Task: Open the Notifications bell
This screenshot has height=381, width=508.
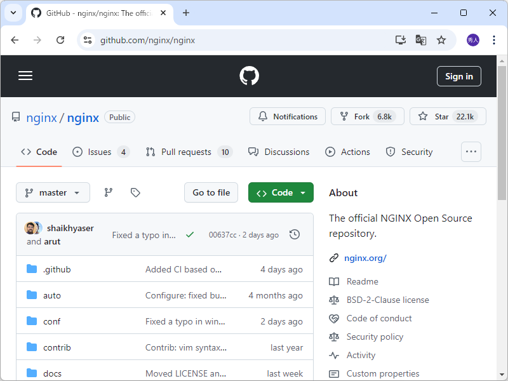Action: click(287, 116)
